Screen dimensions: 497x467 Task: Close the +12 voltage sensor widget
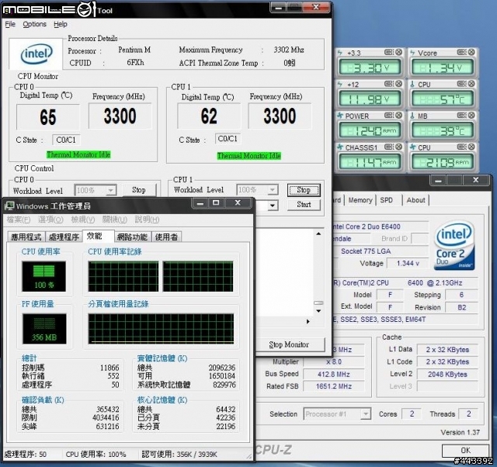(x=398, y=84)
